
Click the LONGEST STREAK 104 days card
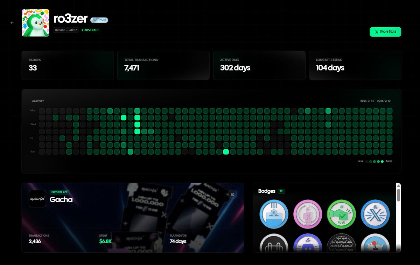[355, 65]
